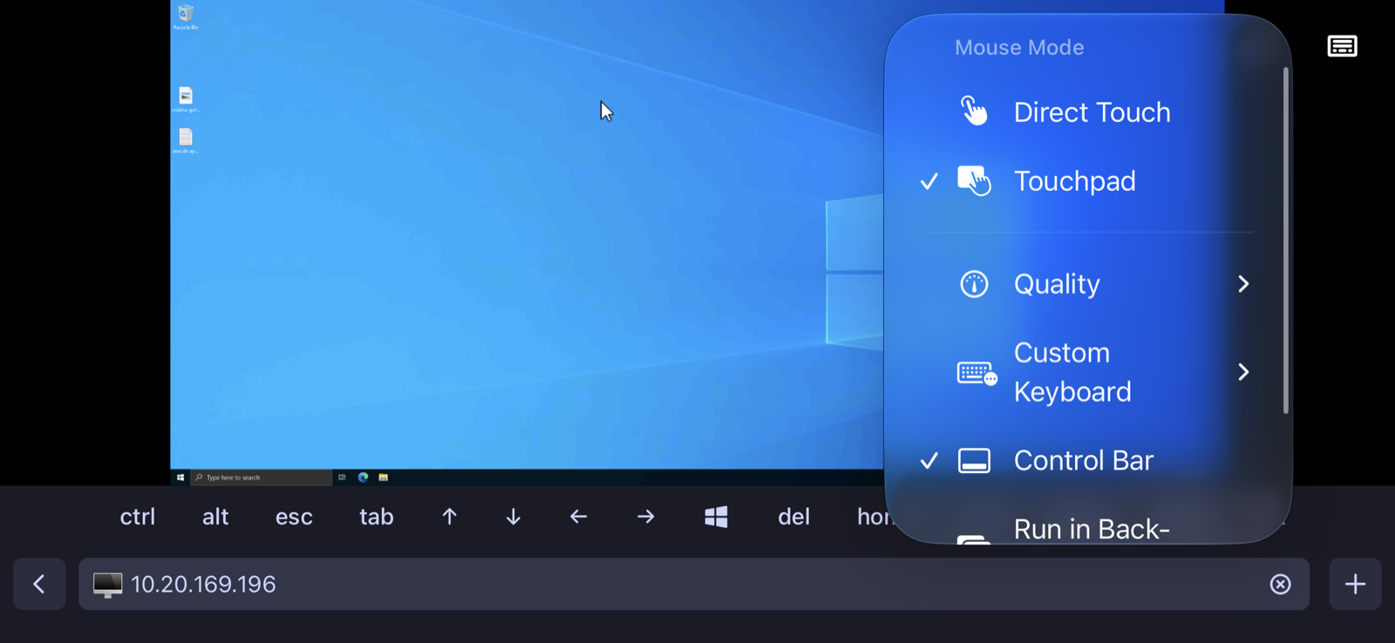Tap the down arrow key
Image resolution: width=1395 pixels, height=643 pixels.
pos(514,517)
